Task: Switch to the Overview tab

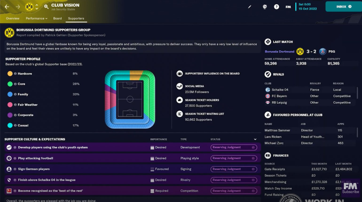Action: (x=13, y=18)
